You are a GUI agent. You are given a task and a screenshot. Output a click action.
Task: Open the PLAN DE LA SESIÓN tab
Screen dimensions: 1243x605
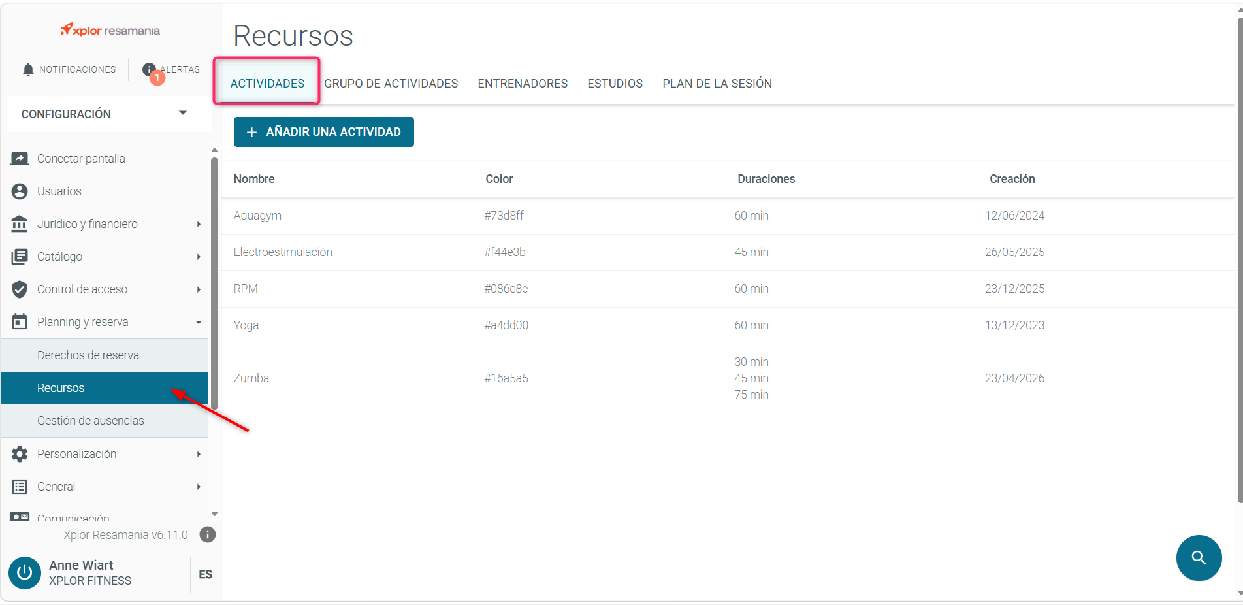pos(717,84)
